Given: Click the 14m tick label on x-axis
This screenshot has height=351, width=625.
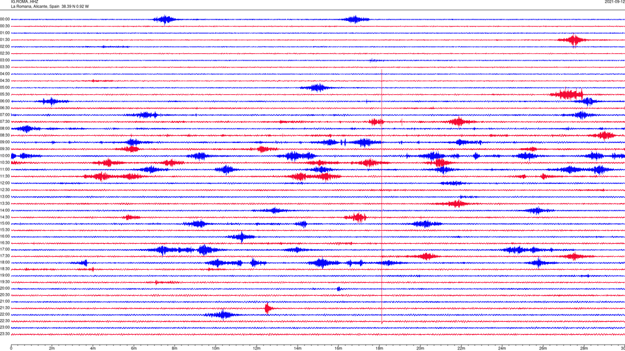Looking at the screenshot, I should tap(298, 348).
